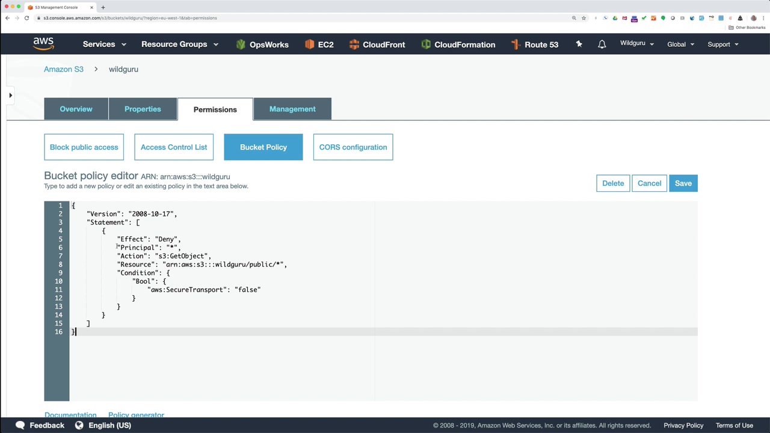
Task: Click the "Bool" line in editor
Action: (x=149, y=281)
